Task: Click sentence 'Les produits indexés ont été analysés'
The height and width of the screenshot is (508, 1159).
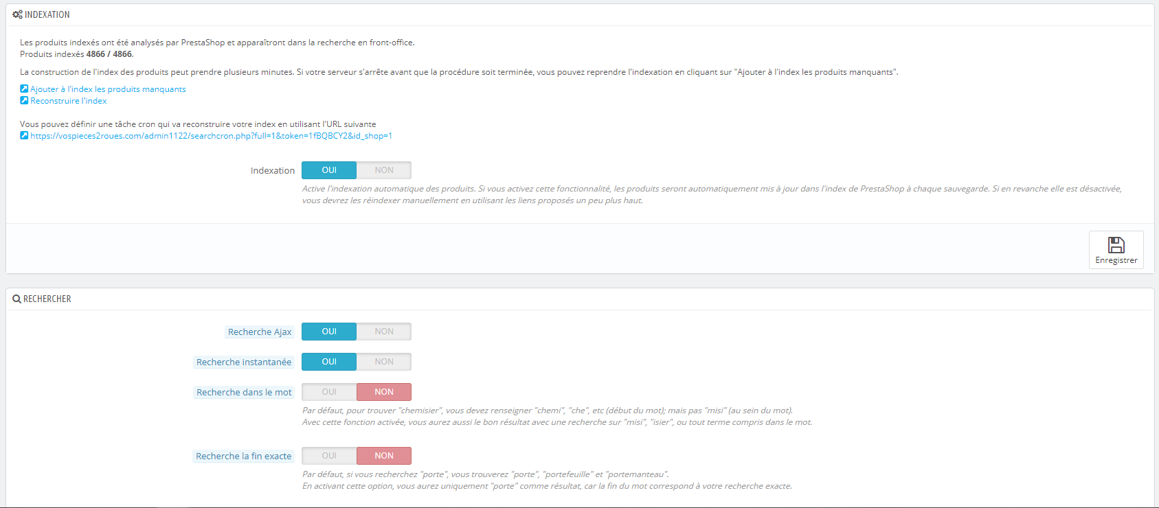Action: click(x=217, y=43)
